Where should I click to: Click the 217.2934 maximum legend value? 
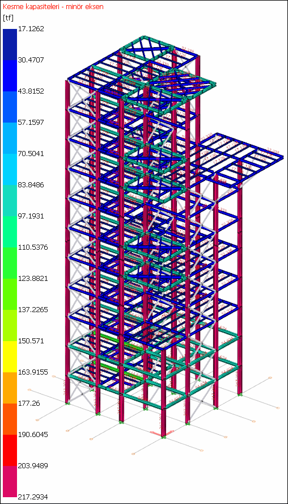point(33,497)
